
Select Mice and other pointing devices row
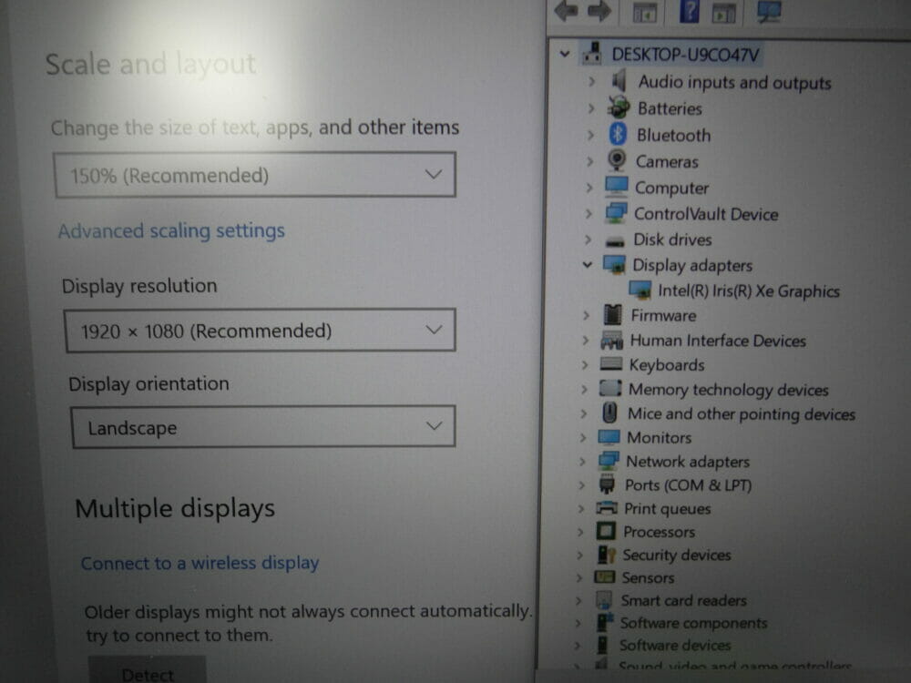742,413
